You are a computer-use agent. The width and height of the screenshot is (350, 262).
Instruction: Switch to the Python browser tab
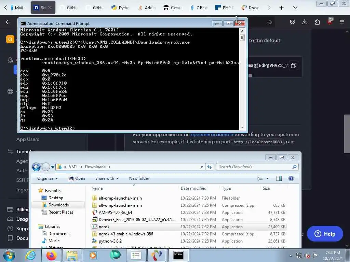click(120, 8)
